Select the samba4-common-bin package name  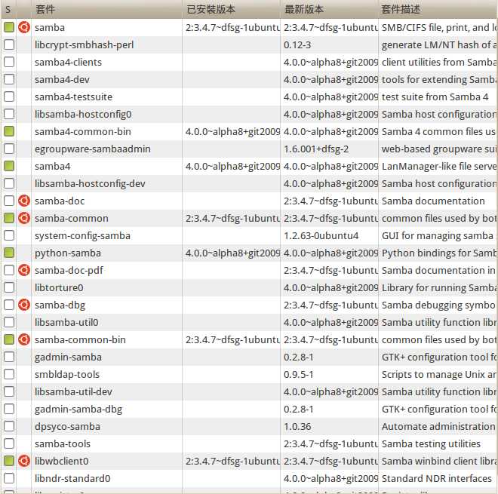tap(82, 131)
